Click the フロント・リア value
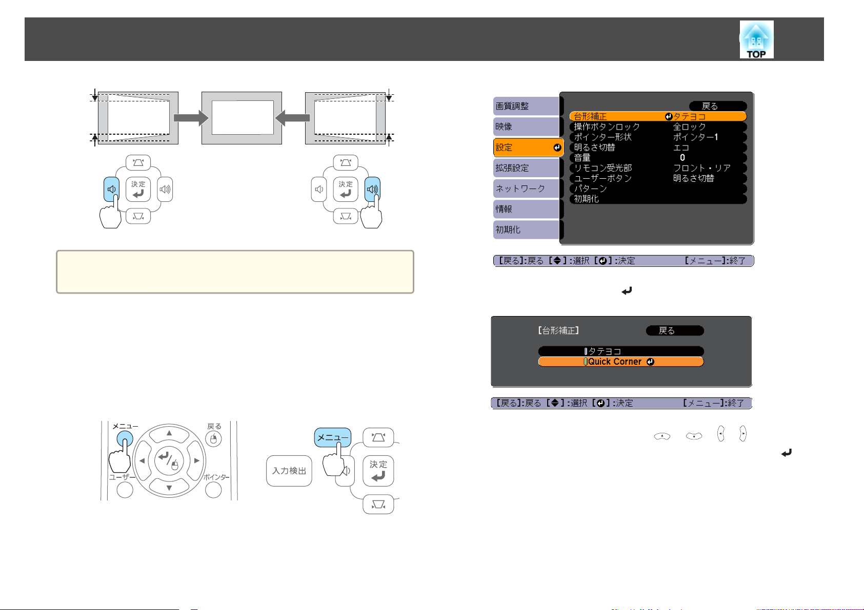 click(702, 167)
